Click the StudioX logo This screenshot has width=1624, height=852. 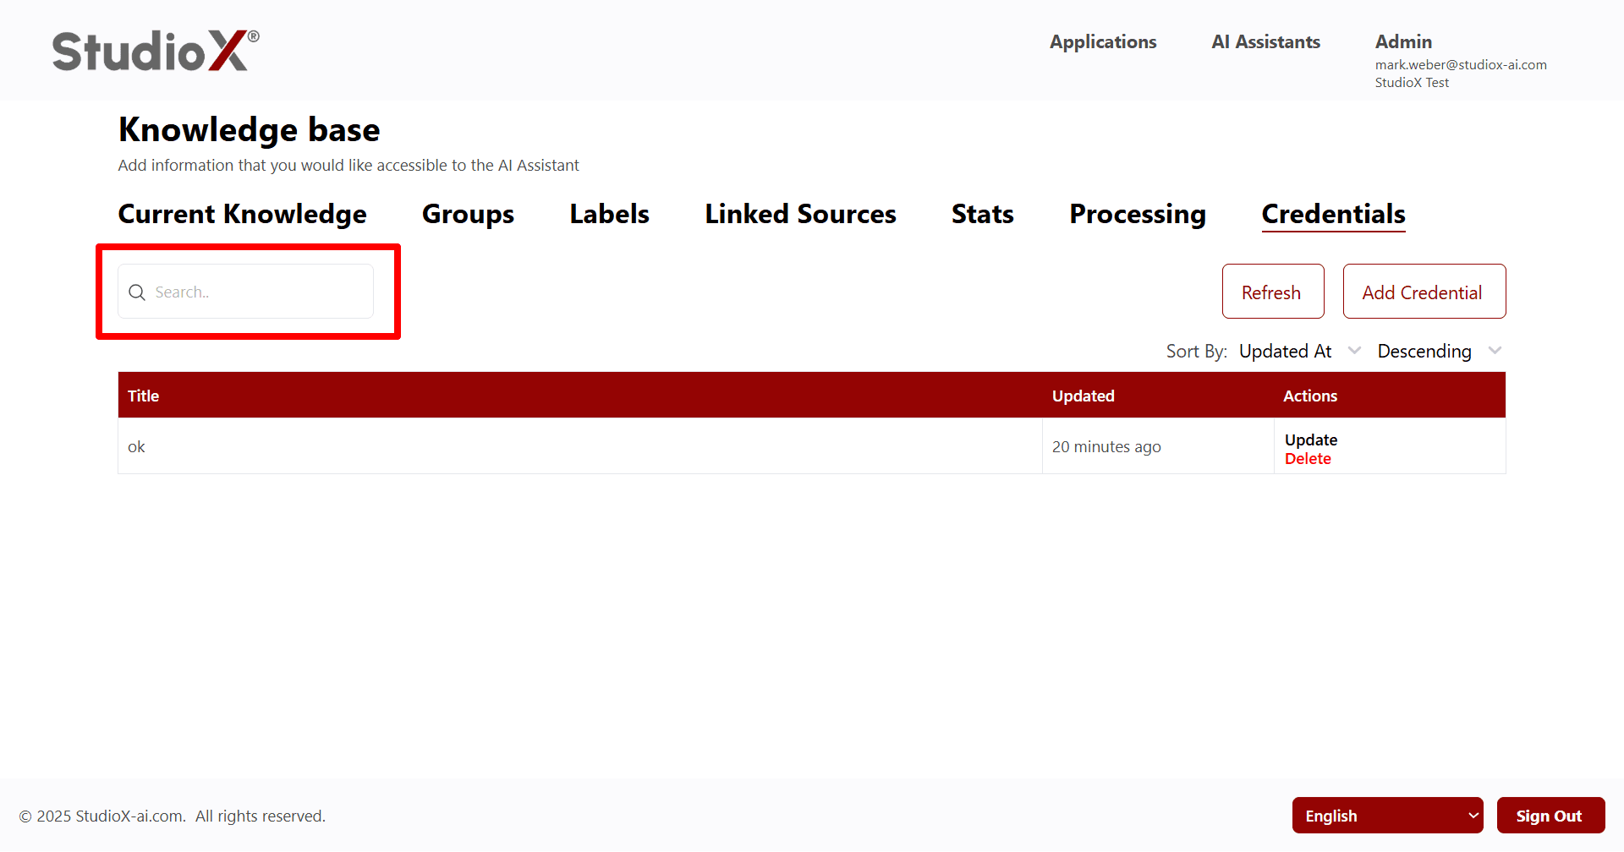point(156,51)
